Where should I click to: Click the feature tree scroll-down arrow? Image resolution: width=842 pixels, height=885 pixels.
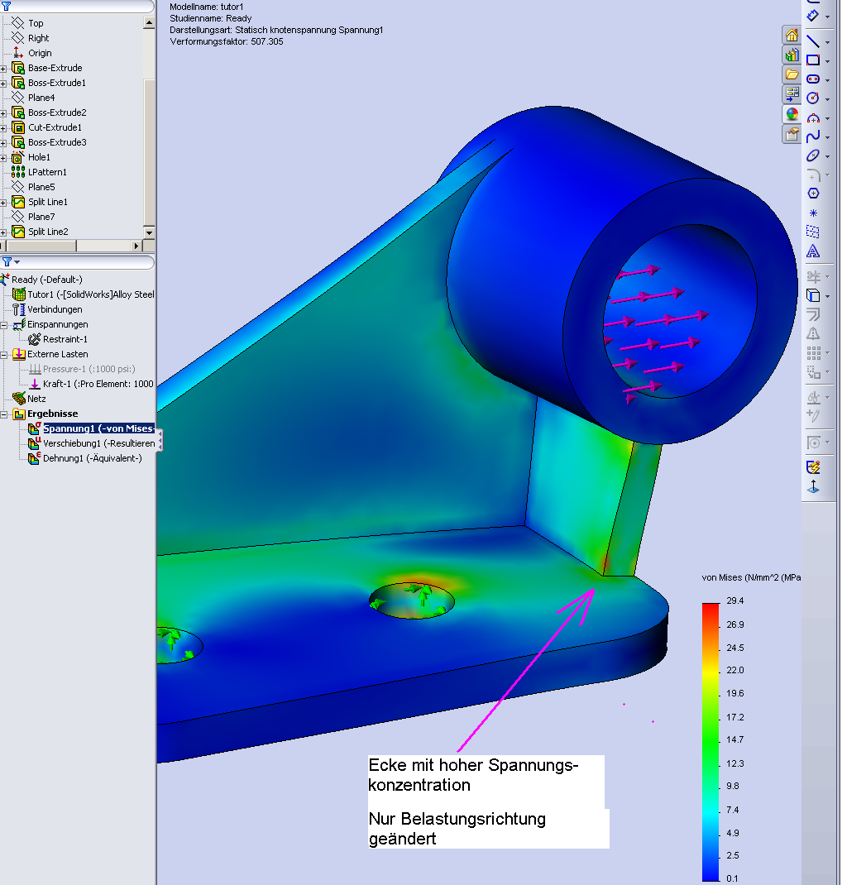coord(149,232)
